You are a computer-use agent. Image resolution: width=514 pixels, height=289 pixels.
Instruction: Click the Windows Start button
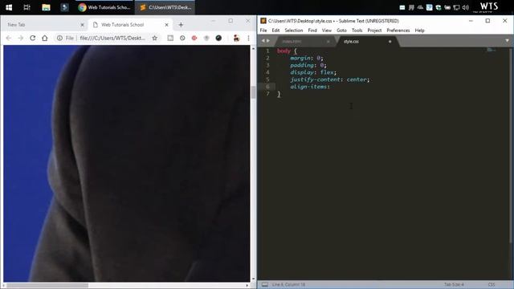point(9,7)
